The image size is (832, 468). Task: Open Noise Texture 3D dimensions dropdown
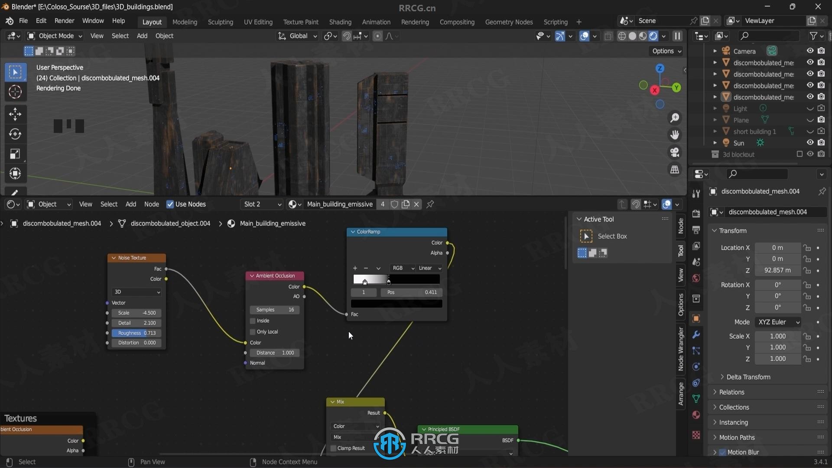tap(136, 292)
